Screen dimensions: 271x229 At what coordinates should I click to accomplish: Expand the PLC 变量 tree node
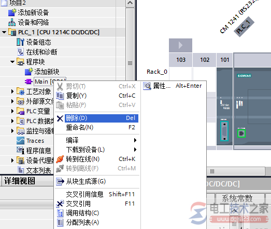tap(12, 111)
